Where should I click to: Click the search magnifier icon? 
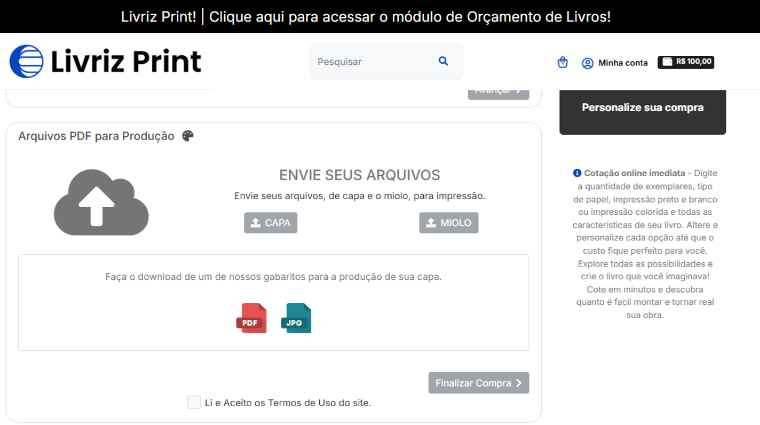pos(443,61)
